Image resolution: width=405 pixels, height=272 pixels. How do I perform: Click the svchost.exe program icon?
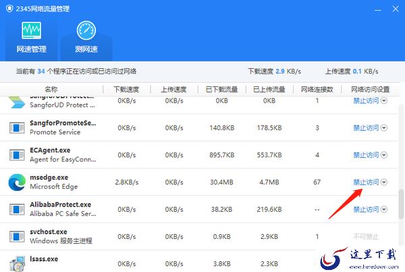coord(17,236)
